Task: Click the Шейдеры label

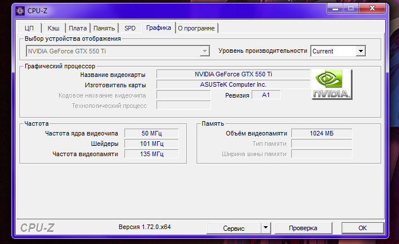Action: [x=104, y=144]
